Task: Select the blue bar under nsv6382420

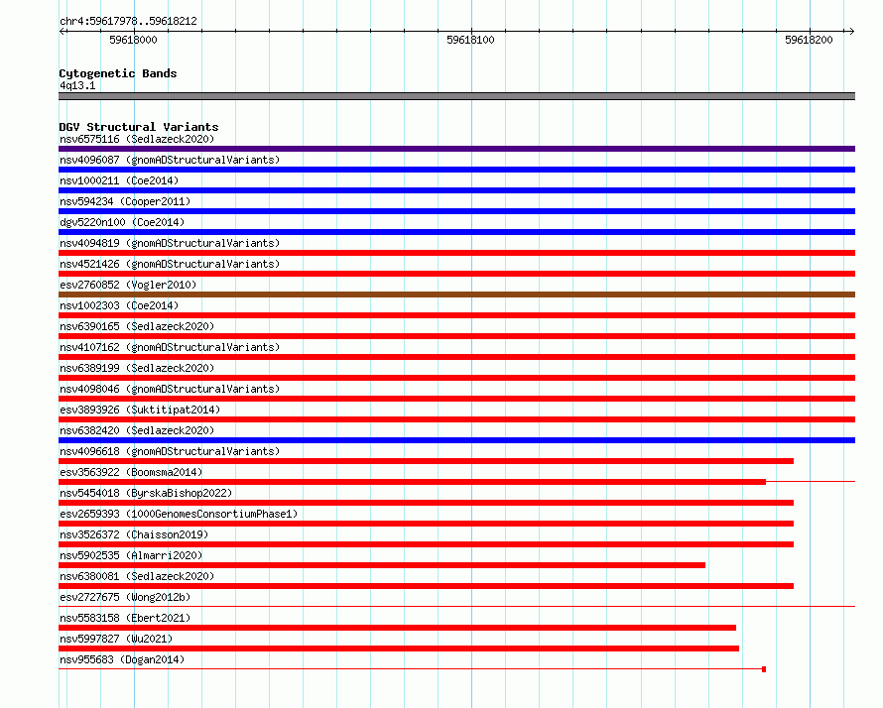Action: 456,440
